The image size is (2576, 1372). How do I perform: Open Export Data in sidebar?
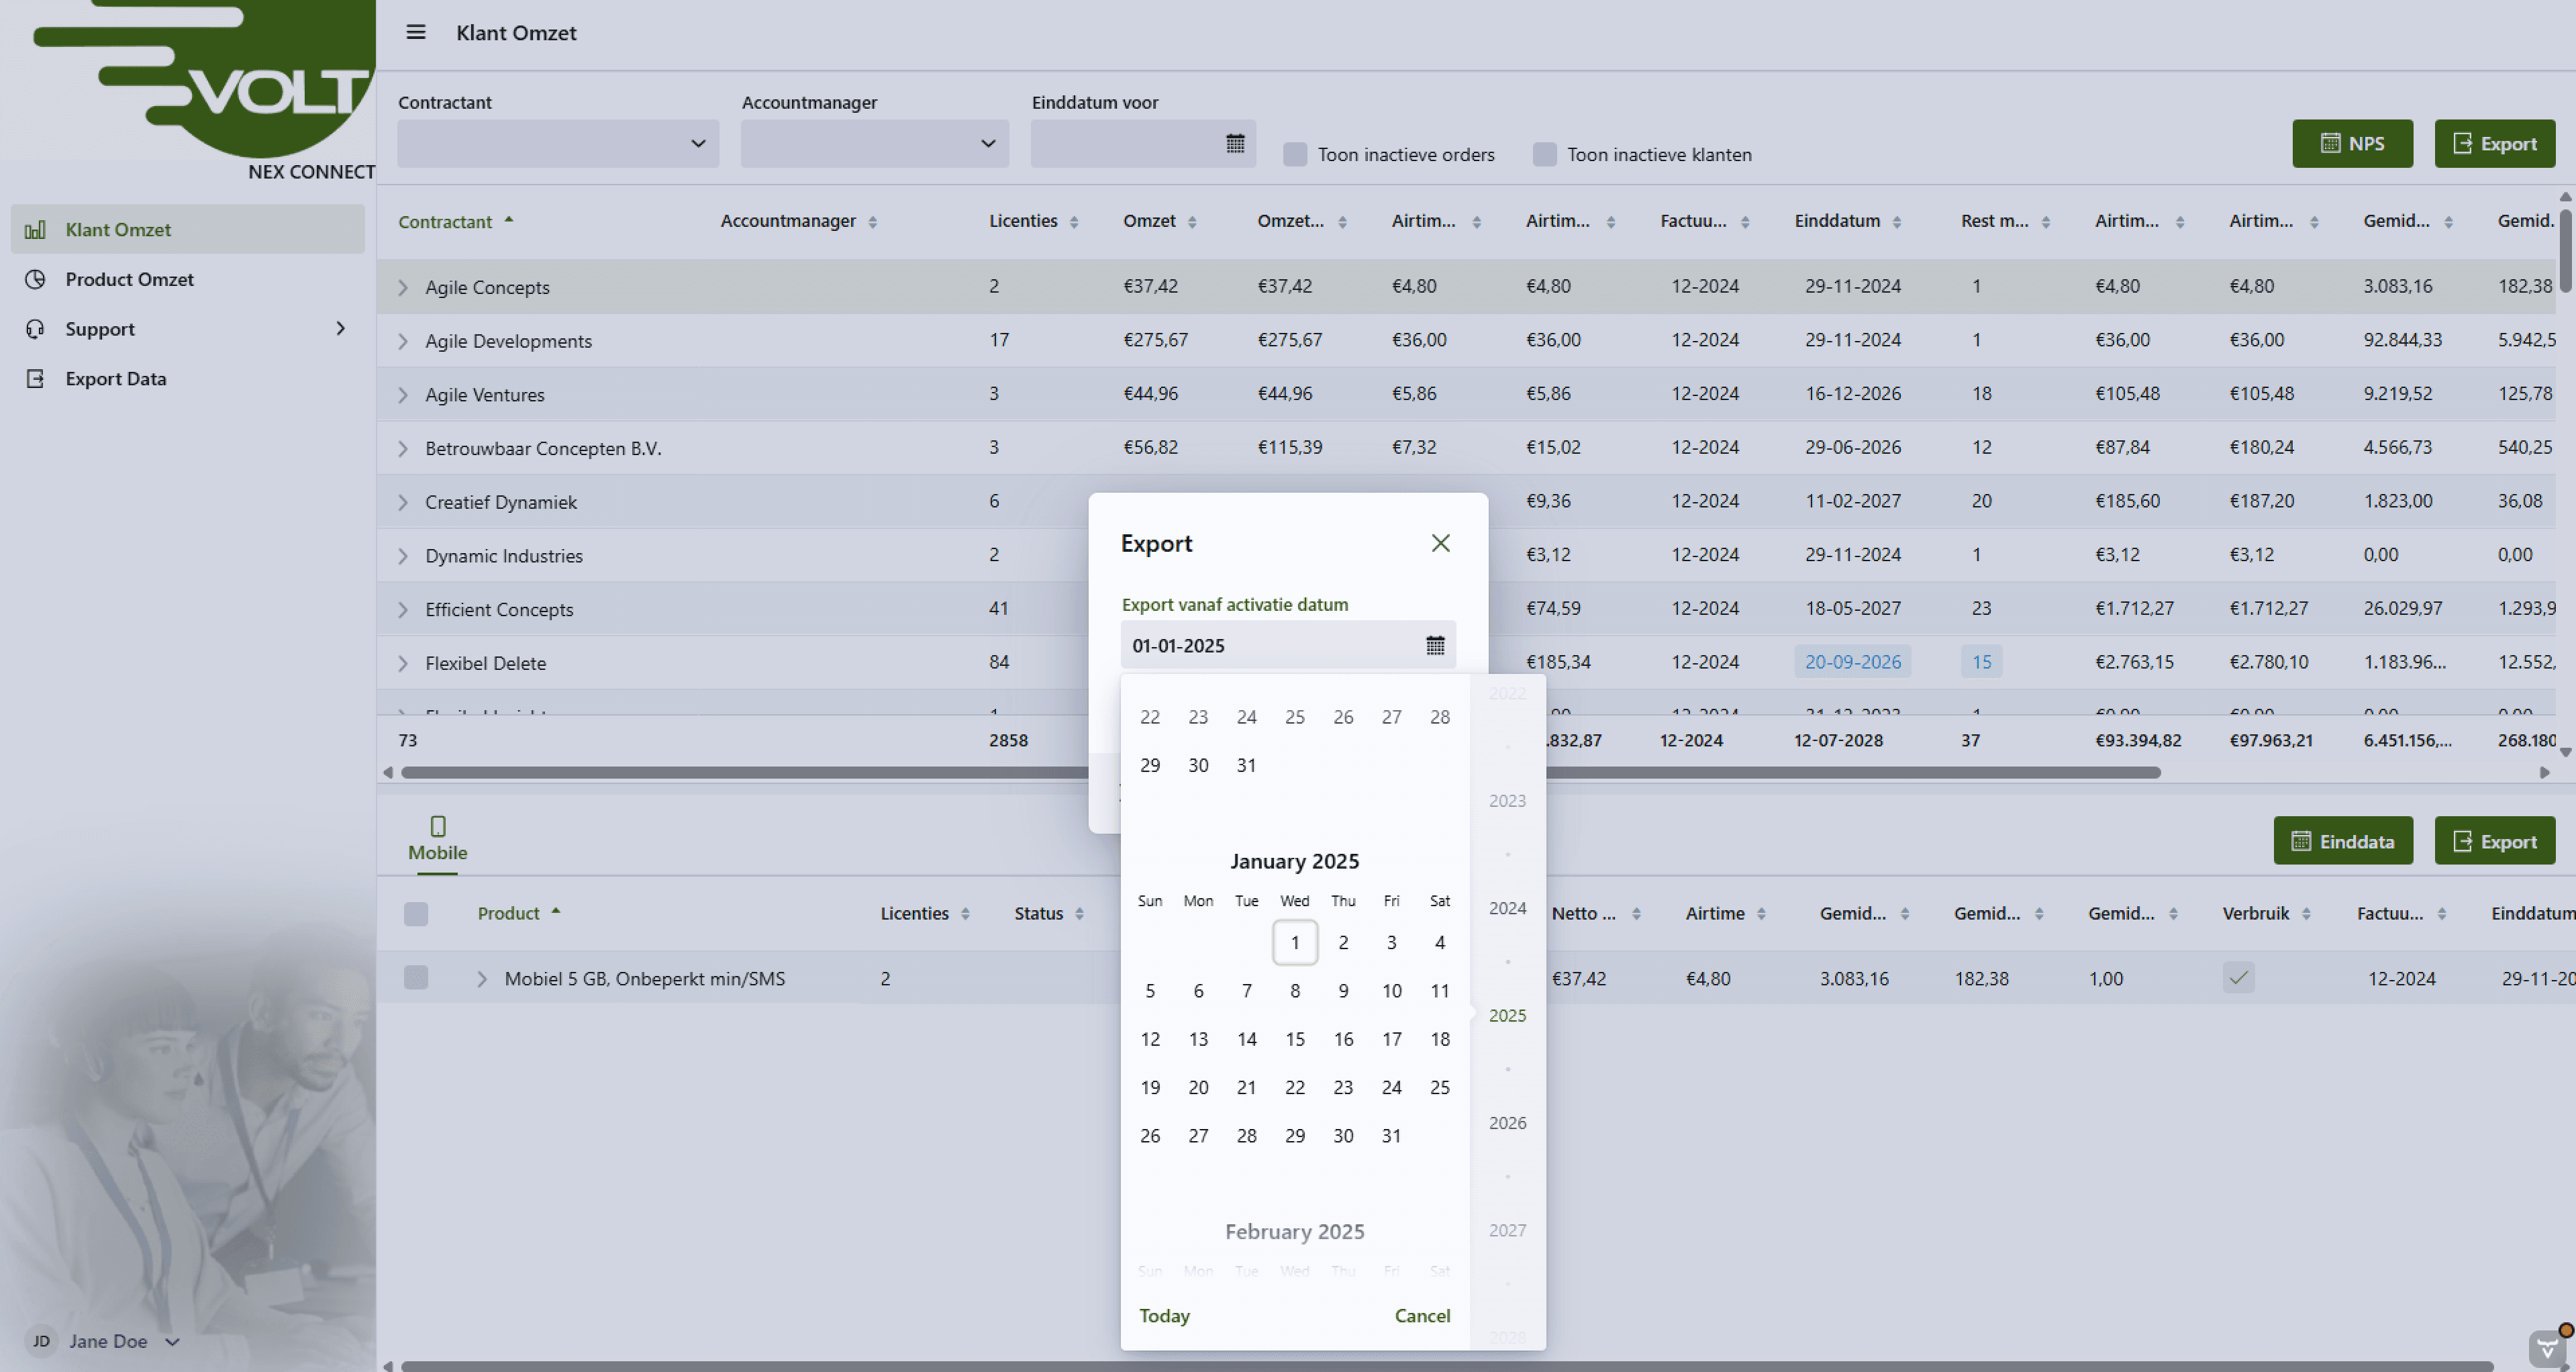(x=115, y=379)
